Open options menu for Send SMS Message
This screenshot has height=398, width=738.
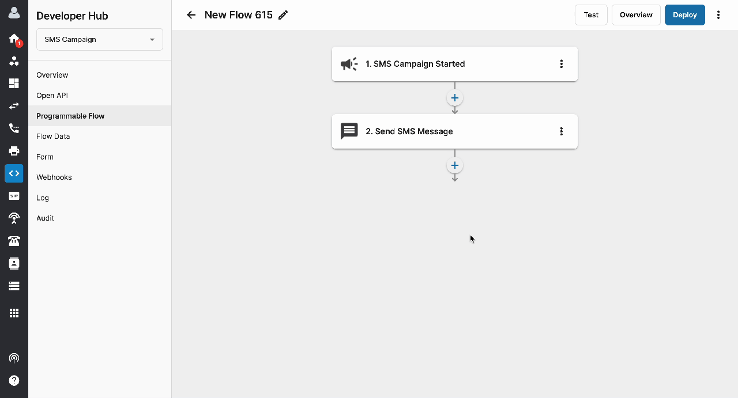pos(562,131)
